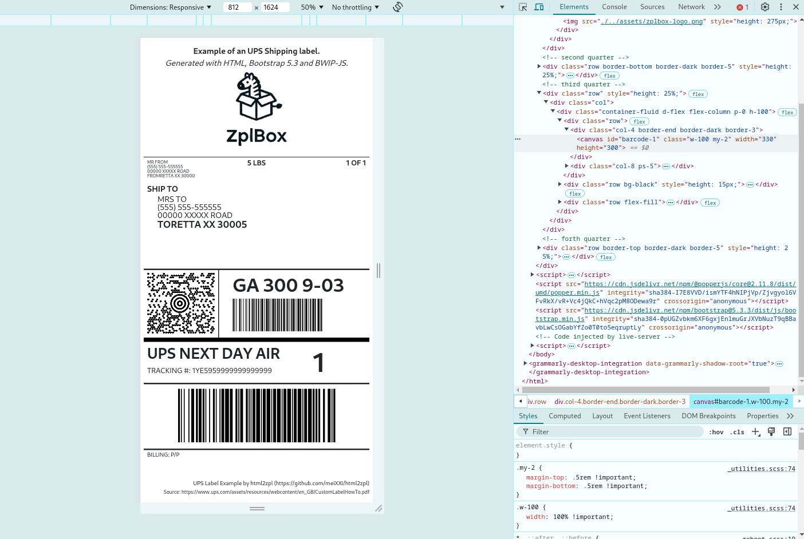
Task: Toggle the computed styles sidebar icon
Action: click(787, 432)
